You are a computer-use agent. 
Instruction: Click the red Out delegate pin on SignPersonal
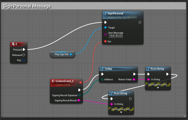[x=105, y=41]
